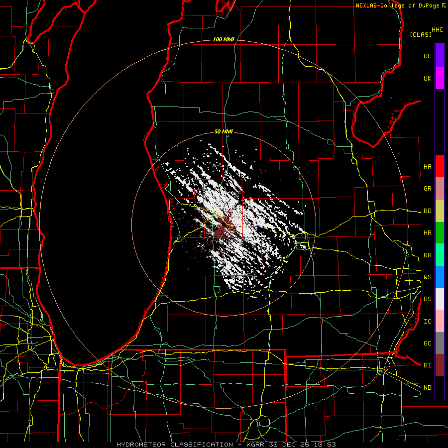
Task: Pick the RA light-green legend swatch
Action: point(440,255)
